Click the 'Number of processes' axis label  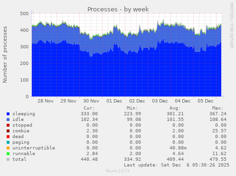[x=5, y=55]
